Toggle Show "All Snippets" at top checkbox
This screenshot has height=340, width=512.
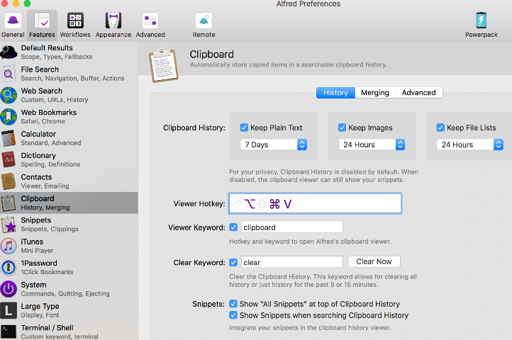point(233,304)
